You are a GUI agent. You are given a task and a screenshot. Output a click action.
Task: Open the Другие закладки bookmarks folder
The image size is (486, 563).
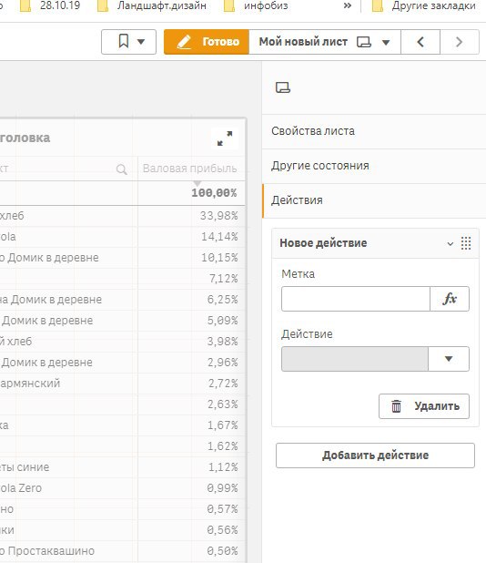[424, 5]
